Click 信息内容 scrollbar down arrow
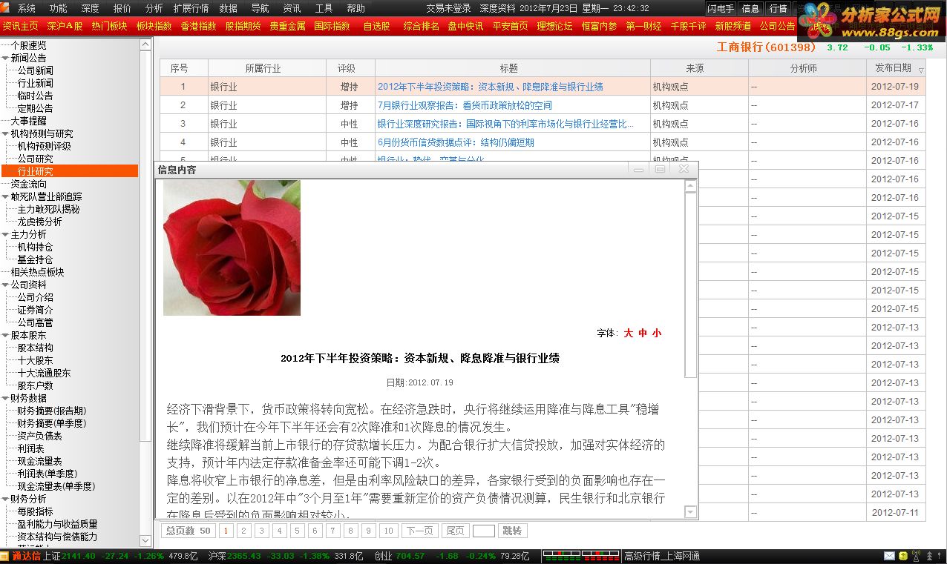947x564 pixels. tap(690, 512)
